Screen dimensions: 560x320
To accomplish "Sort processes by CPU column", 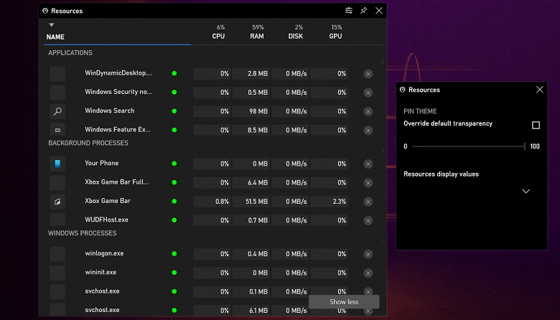I will 218,36.
